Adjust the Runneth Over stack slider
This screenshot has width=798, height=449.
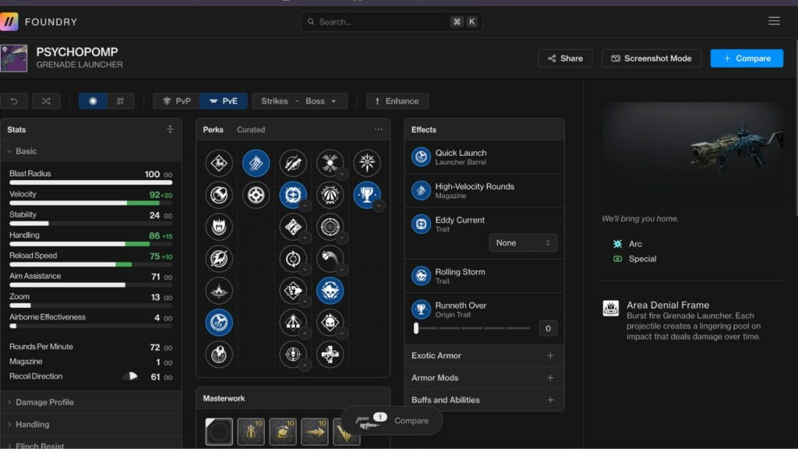click(472, 328)
